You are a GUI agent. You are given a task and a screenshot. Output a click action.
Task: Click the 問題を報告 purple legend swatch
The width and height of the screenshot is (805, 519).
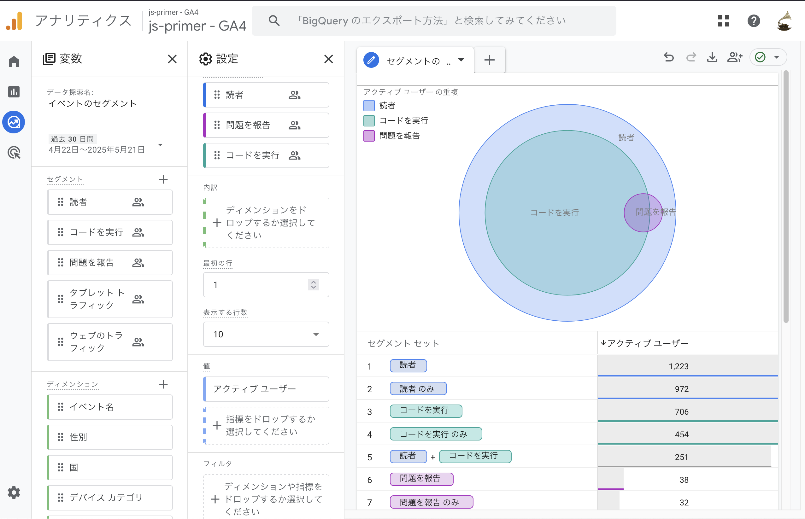(369, 136)
